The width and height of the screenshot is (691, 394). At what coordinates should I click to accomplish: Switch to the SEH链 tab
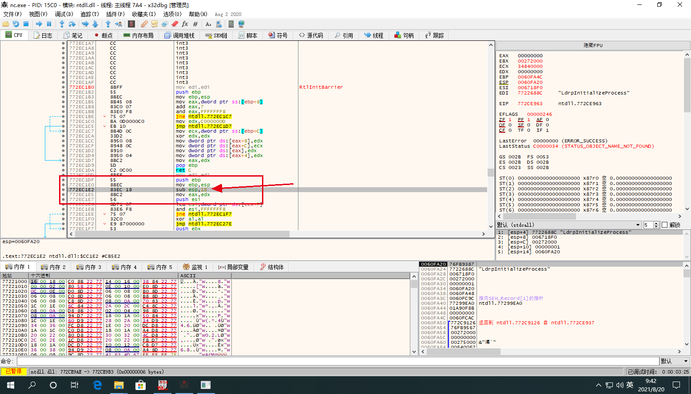216,35
